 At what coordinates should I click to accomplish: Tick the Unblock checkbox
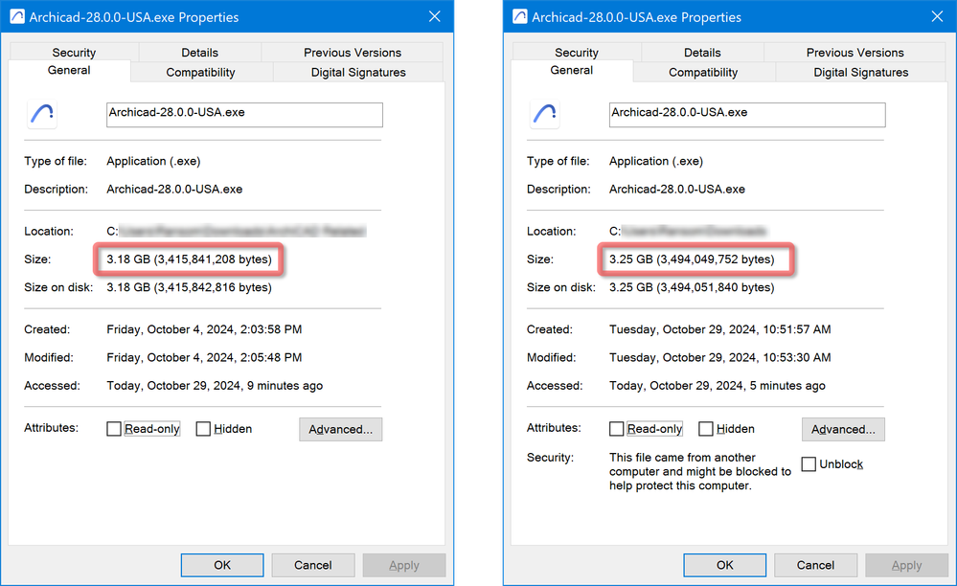point(809,464)
